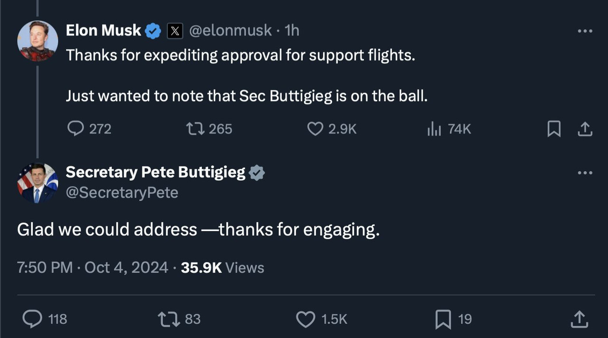Reply to Secretary Pete Buttigieg's tweet

pyautogui.click(x=32, y=319)
